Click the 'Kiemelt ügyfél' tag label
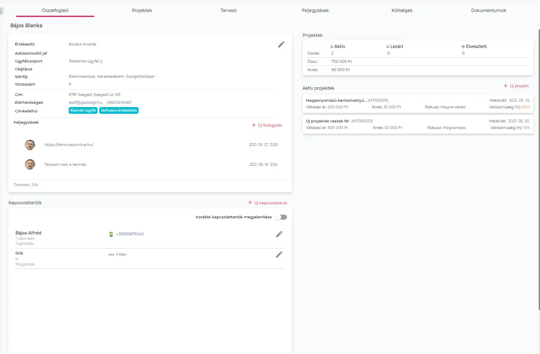This screenshot has height=354, width=540. 83,110
